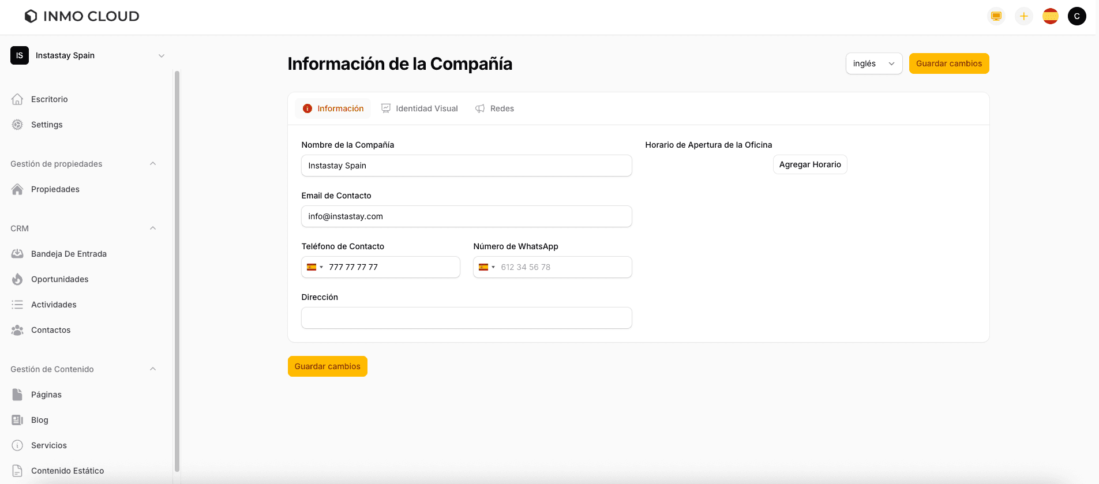Click the Oportunidades flame icon
1099x484 pixels.
(x=17, y=279)
